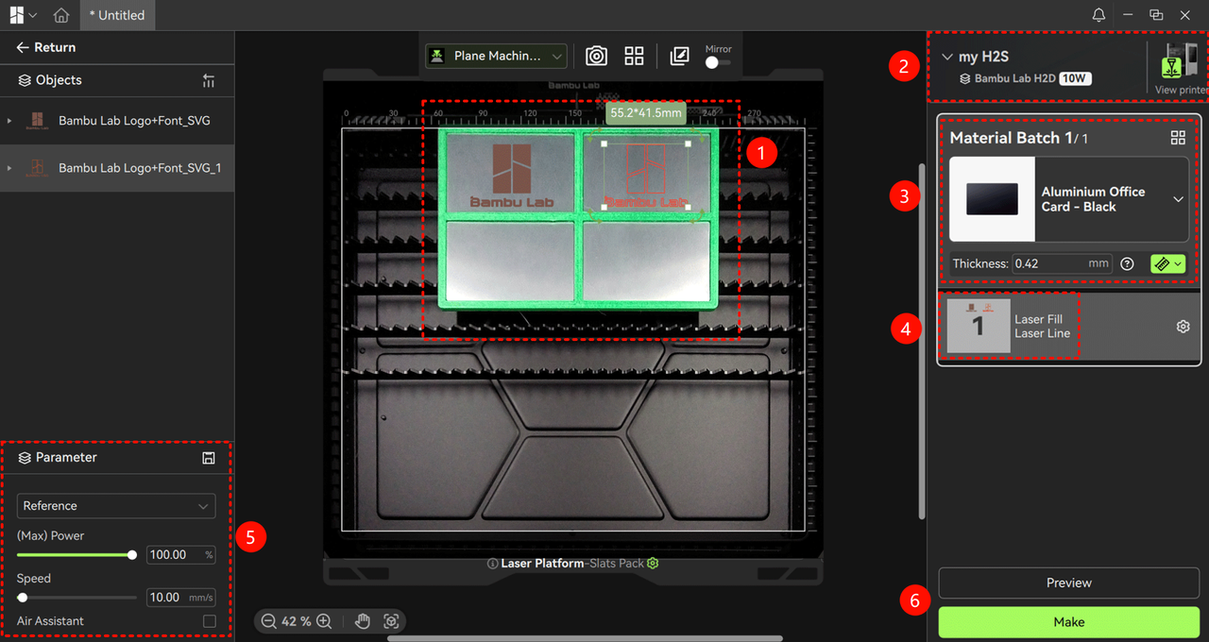Fit view with the cube focus icon
Screen dimensions: 1209x642
pyautogui.click(x=391, y=621)
